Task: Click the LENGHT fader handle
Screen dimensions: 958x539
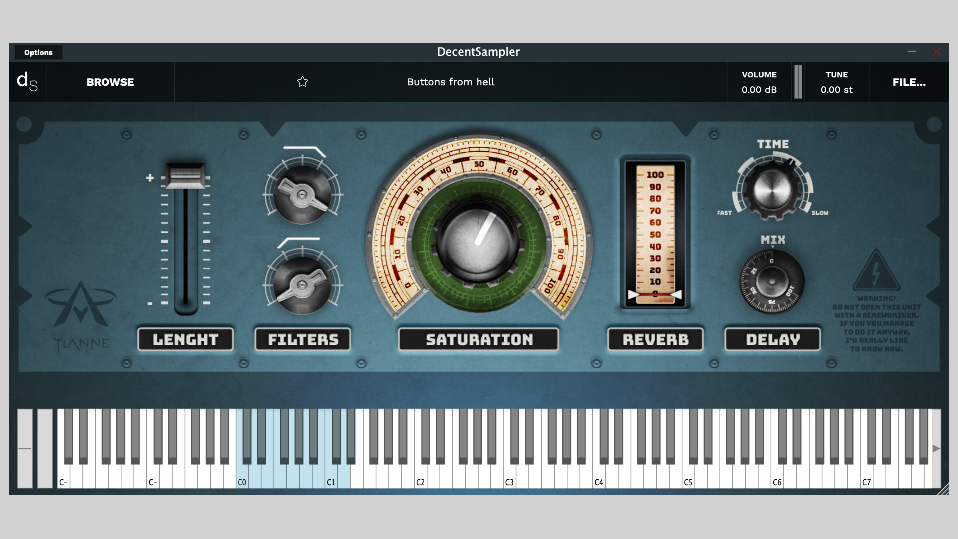Action: click(x=185, y=175)
